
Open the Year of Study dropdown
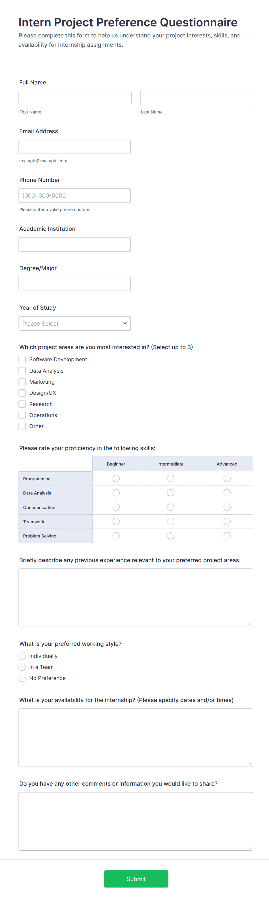75,323
